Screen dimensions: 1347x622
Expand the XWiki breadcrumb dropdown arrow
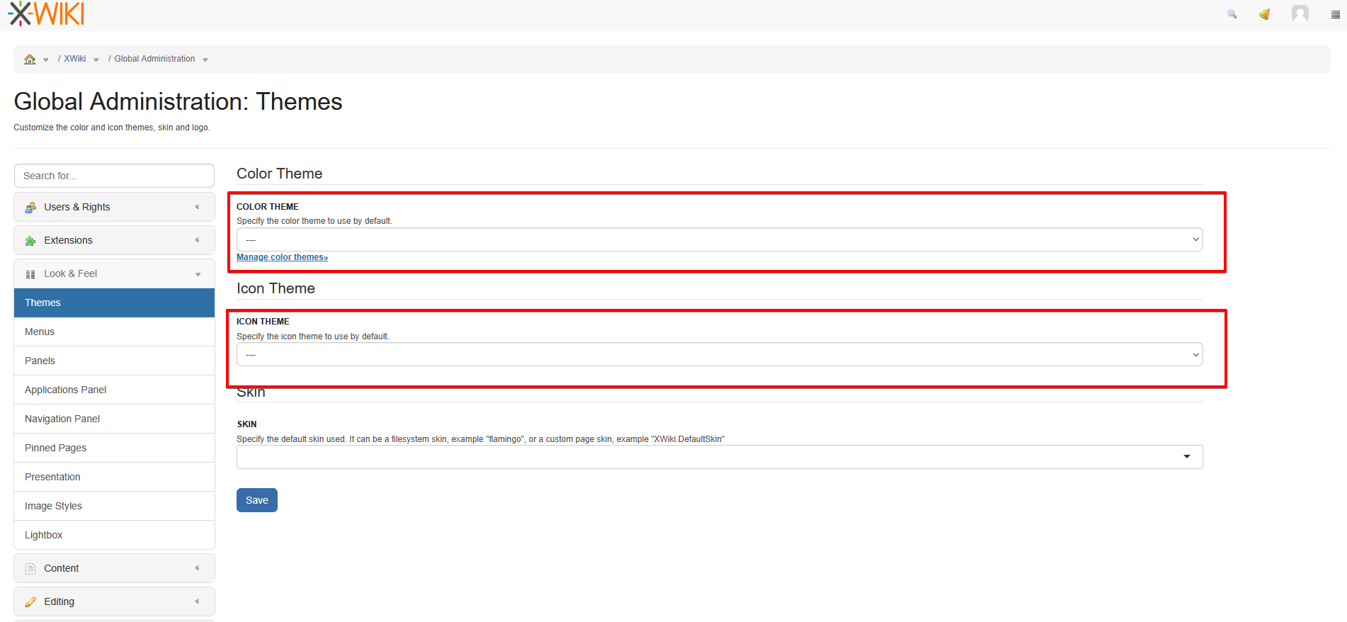click(x=96, y=60)
